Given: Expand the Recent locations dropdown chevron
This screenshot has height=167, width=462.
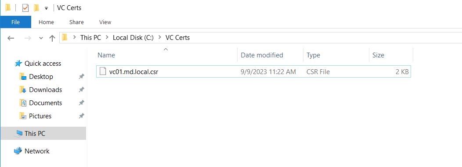Looking at the screenshot, I should (x=41, y=38).
